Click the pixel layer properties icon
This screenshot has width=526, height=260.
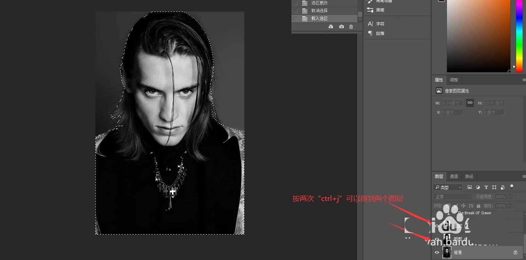439,91
